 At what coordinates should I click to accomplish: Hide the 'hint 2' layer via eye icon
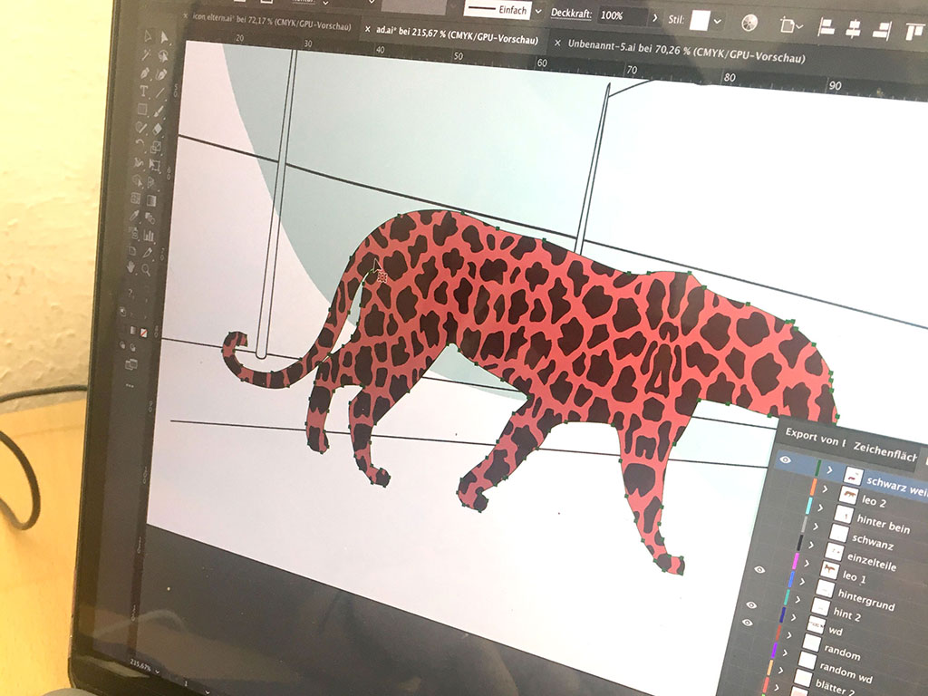coord(751,604)
